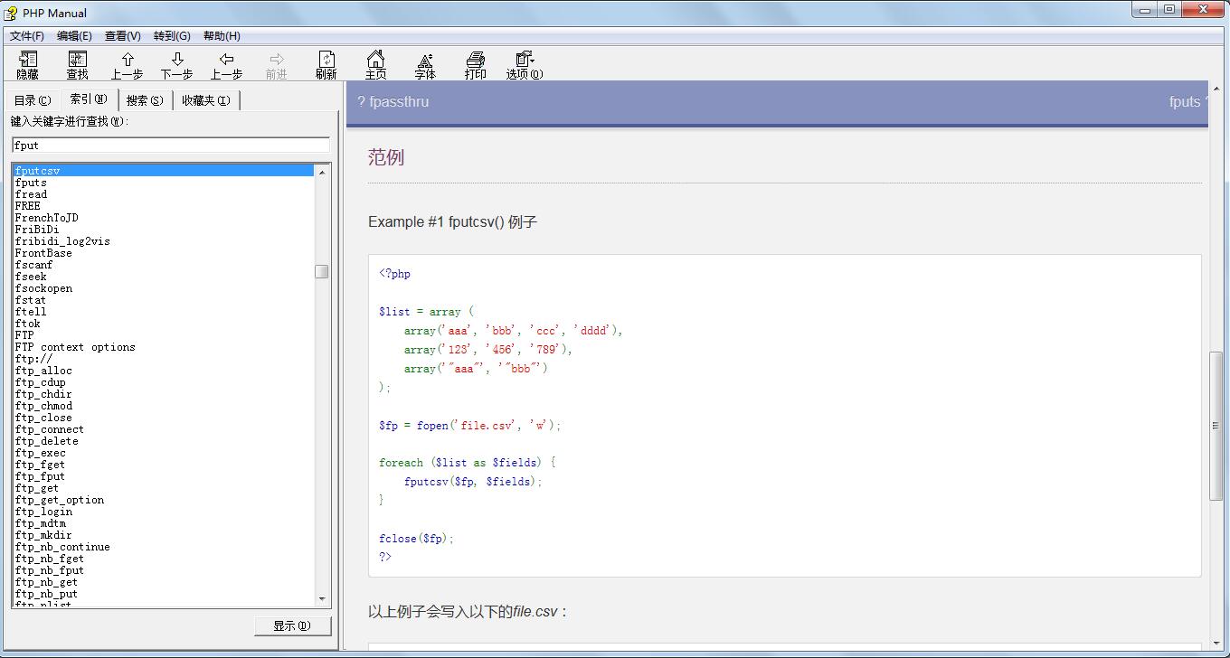Image resolution: width=1230 pixels, height=658 pixels.
Task: Click index list scrollbar down arrow
Action: [322, 599]
